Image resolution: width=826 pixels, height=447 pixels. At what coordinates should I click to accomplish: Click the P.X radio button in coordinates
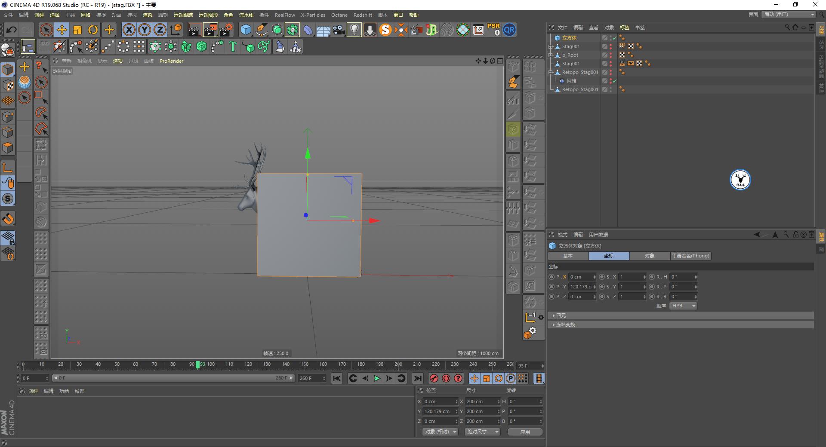(x=552, y=277)
